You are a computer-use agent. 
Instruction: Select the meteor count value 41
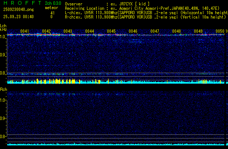point(53,13)
